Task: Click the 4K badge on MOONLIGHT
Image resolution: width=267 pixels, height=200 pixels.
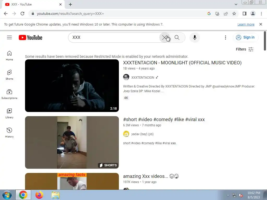Action: (x=126, y=98)
